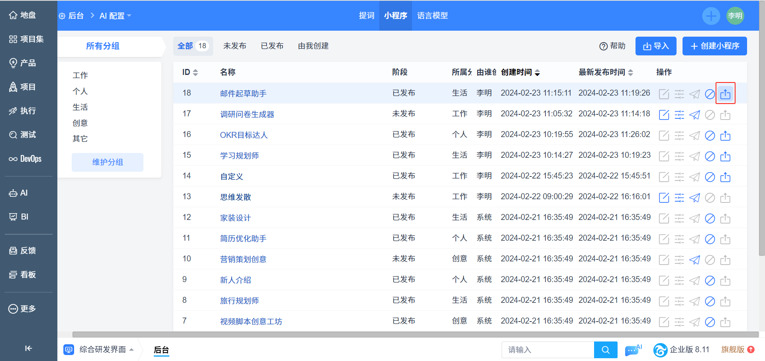Click the vertical page scrollbar
The width and height of the screenshot is (765, 361).
pyautogui.click(x=762, y=128)
